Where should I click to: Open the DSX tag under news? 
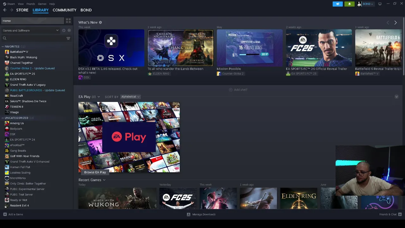coord(84,78)
